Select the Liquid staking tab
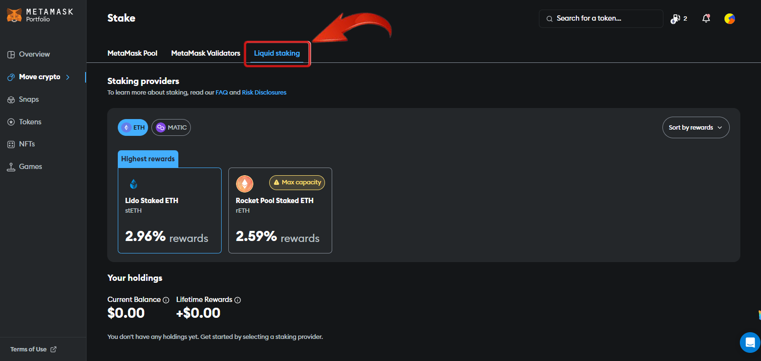 pos(277,53)
